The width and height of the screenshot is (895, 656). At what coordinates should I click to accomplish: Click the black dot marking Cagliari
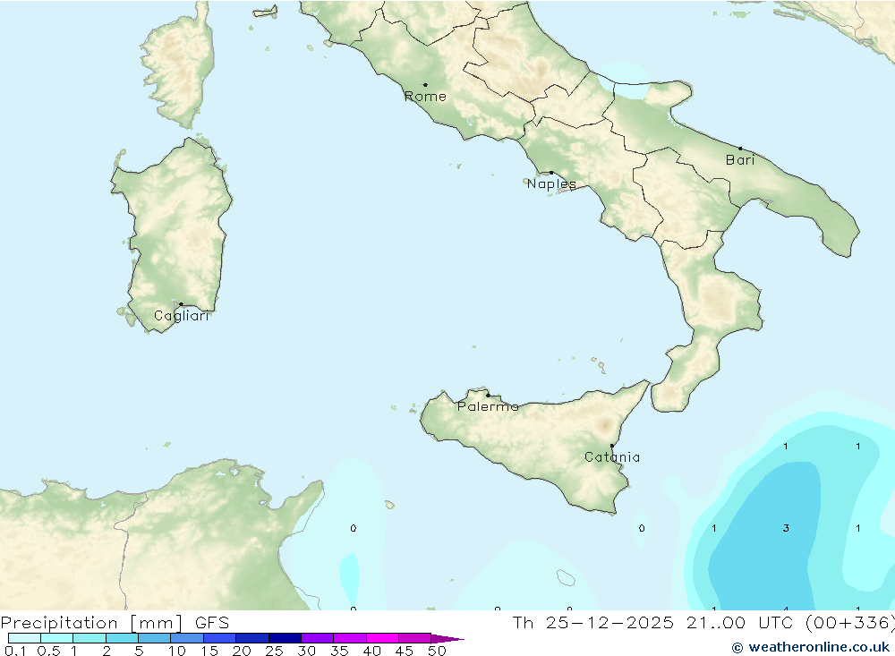[181, 304]
